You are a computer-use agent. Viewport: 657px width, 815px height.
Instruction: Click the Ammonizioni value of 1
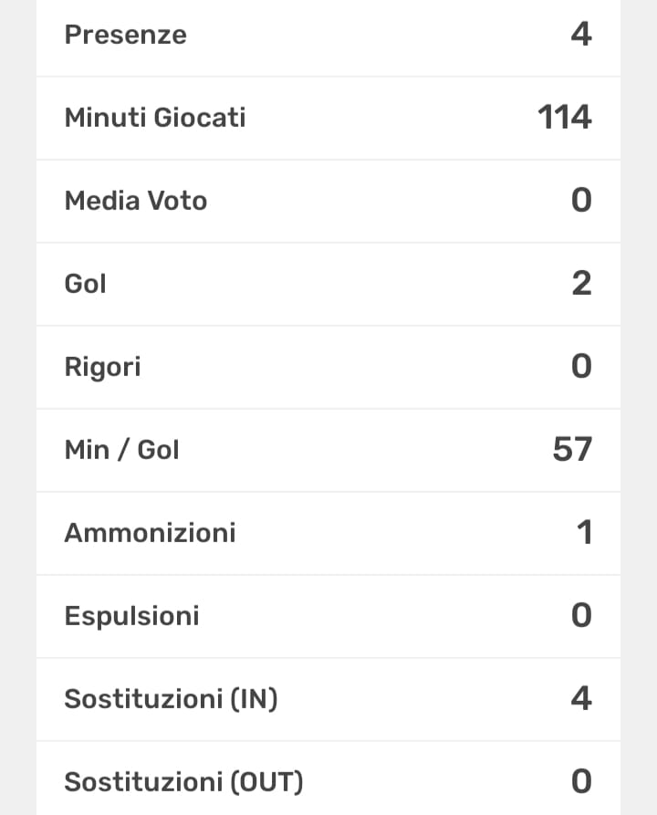[584, 533]
